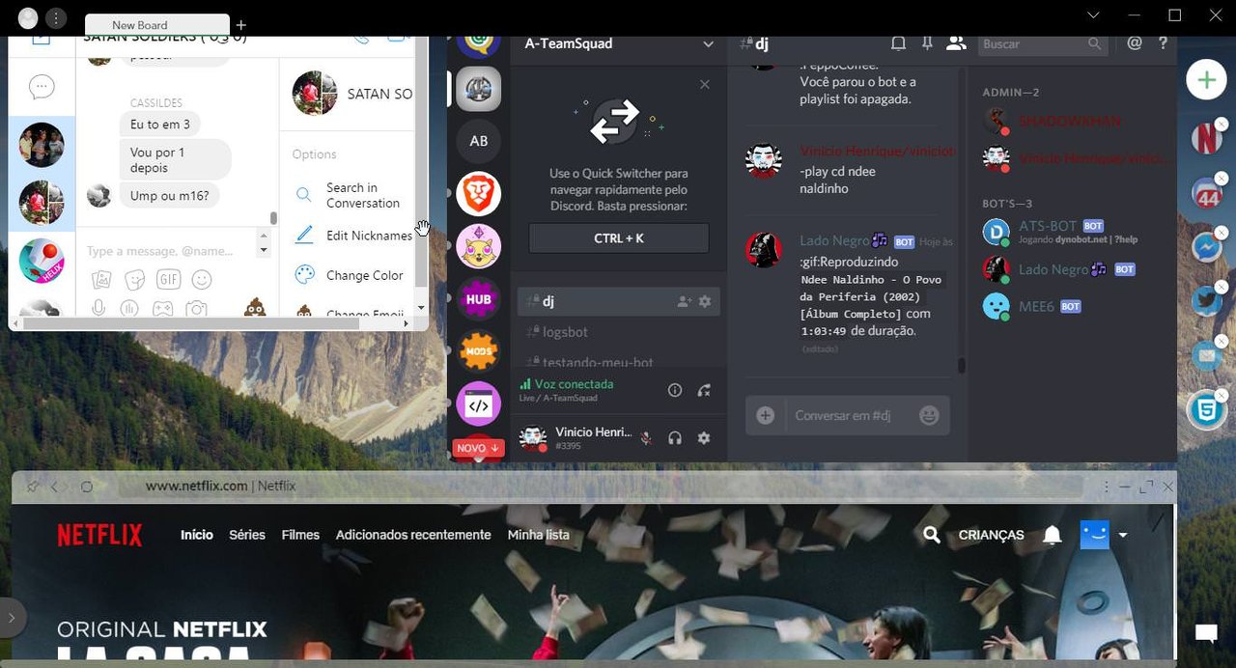Open the Brave lion server in Discord
This screenshot has height=668, width=1236.
click(478, 194)
